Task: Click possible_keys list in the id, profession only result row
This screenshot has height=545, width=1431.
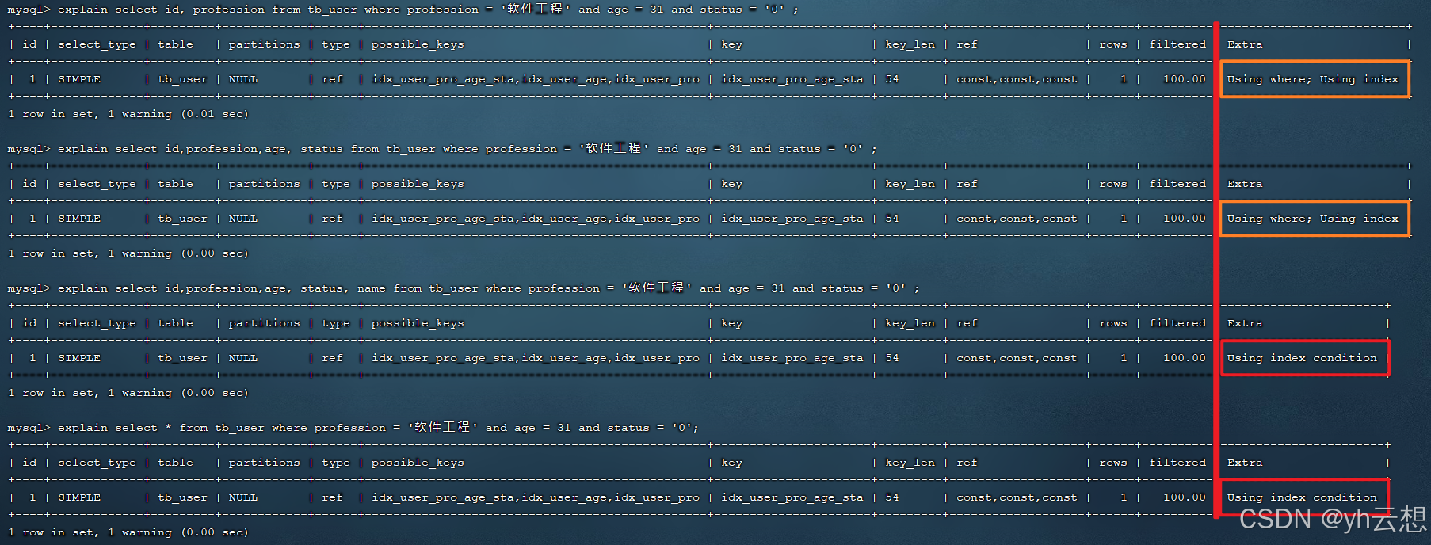Action: tap(536, 79)
